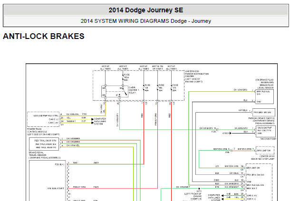Click the 'CABIN HEATER 1 RELAY' label
This screenshot has width=290, height=201.
[x=134, y=90]
